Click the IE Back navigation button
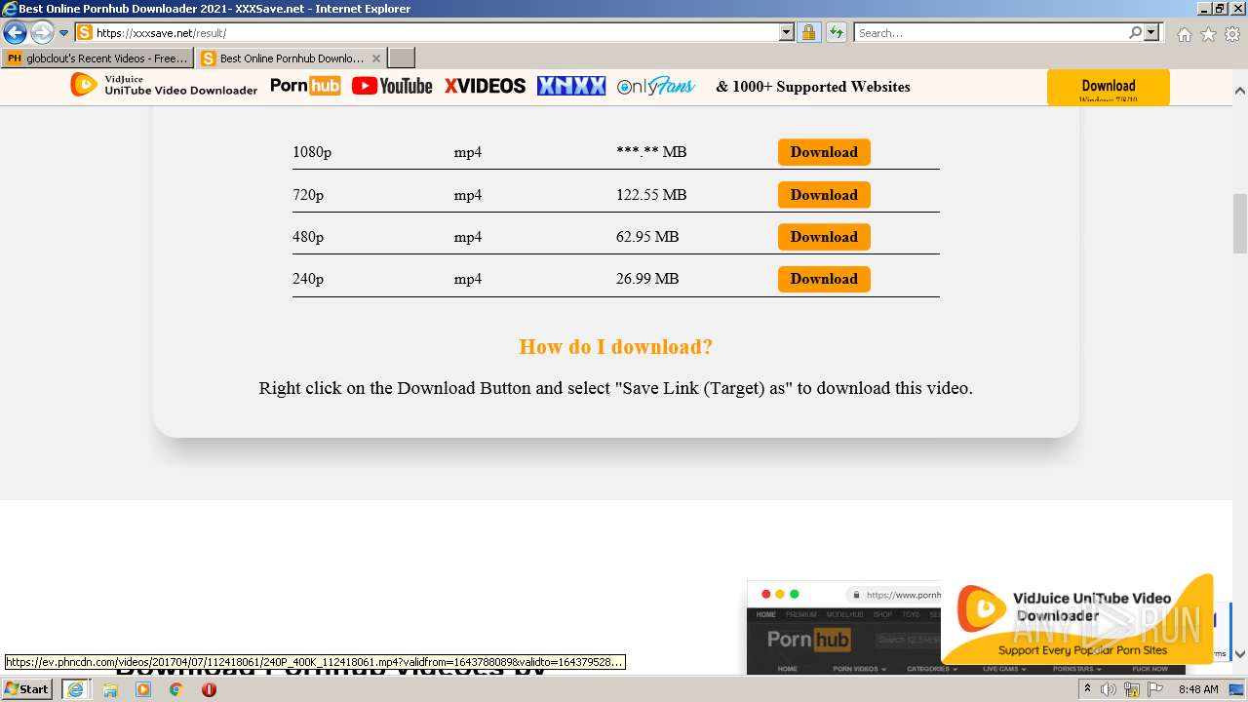Image resolution: width=1248 pixels, height=702 pixels. (x=15, y=32)
